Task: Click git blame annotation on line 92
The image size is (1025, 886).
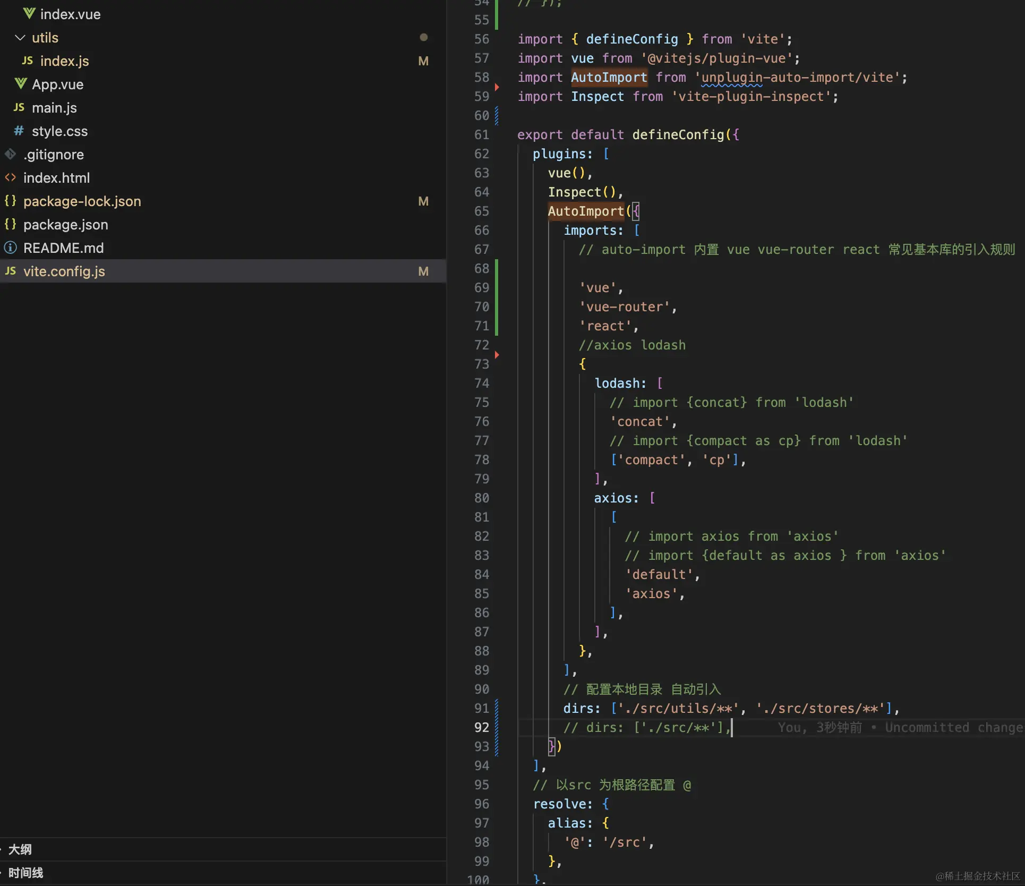Action: click(901, 728)
